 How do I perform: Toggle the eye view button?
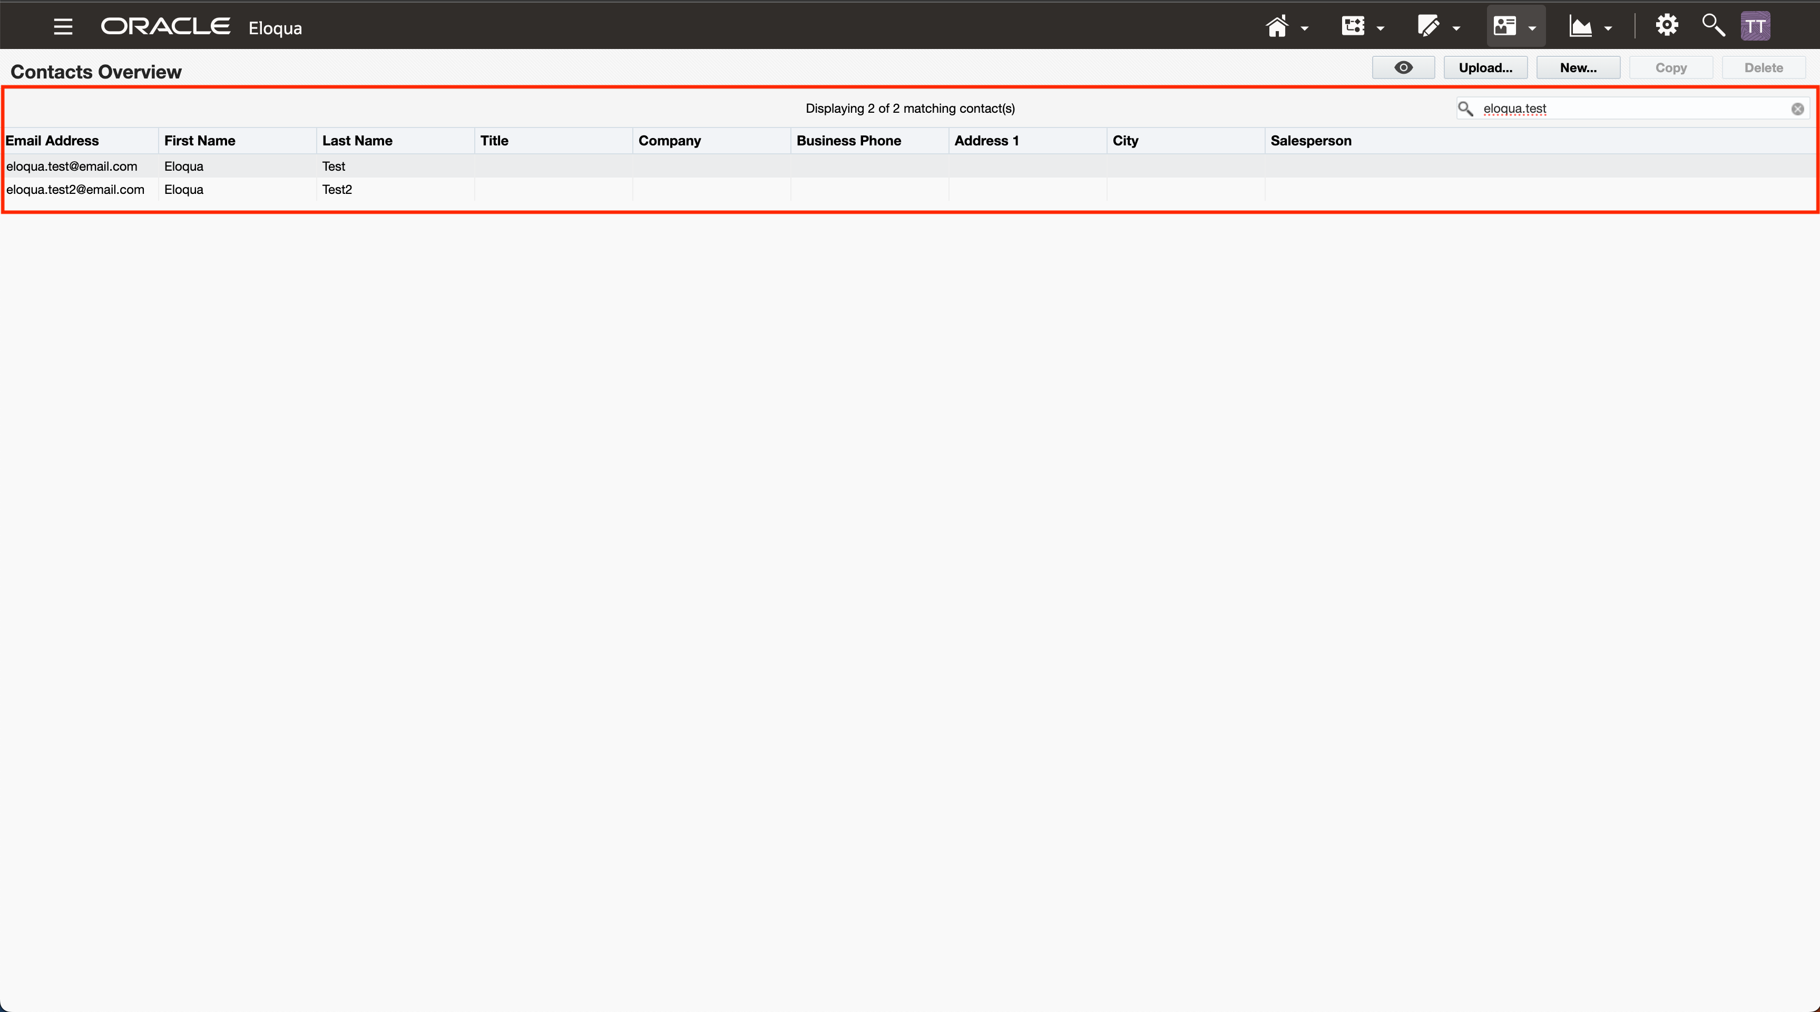1403,68
